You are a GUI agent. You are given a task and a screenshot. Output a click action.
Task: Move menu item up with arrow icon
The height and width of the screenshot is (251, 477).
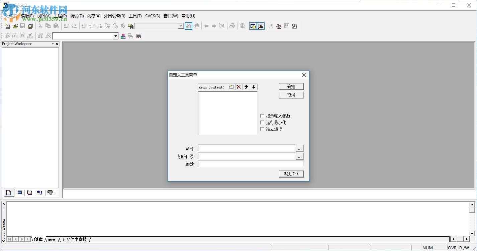click(247, 87)
